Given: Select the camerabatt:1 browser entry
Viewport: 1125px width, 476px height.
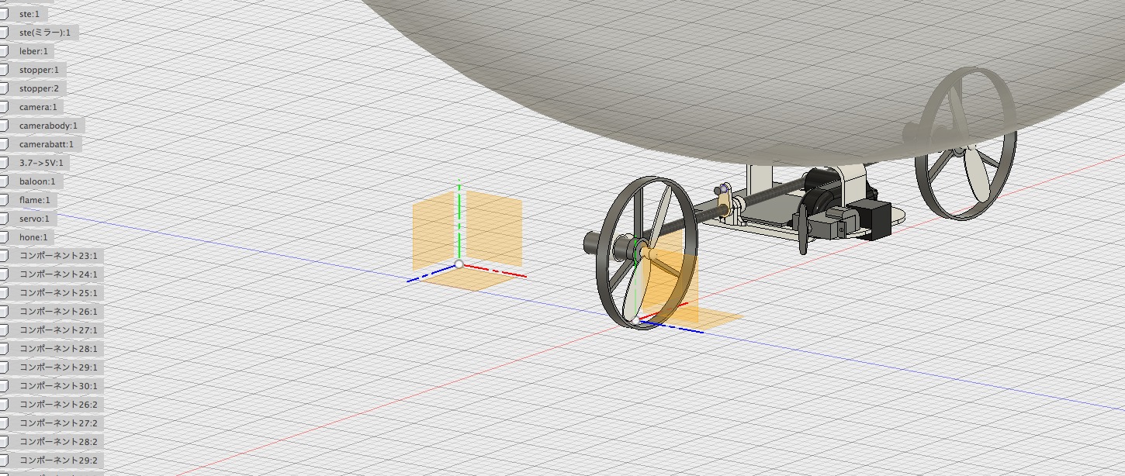Looking at the screenshot, I should pyautogui.click(x=47, y=144).
